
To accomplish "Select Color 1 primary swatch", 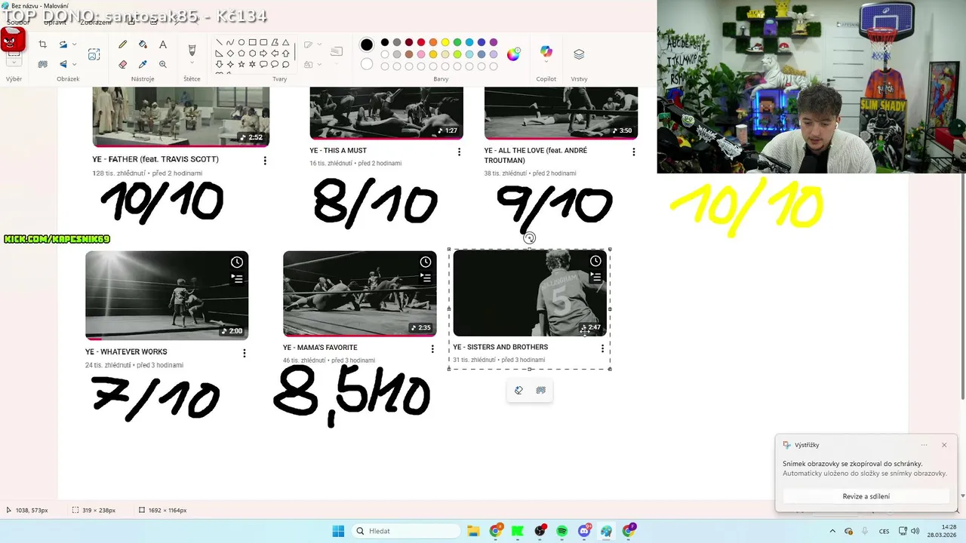I will pyautogui.click(x=367, y=44).
